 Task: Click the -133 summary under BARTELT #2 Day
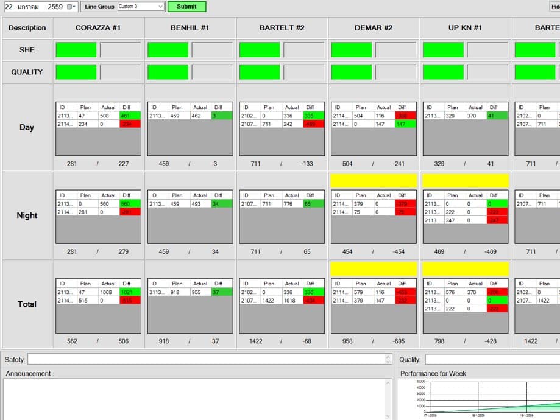(307, 163)
